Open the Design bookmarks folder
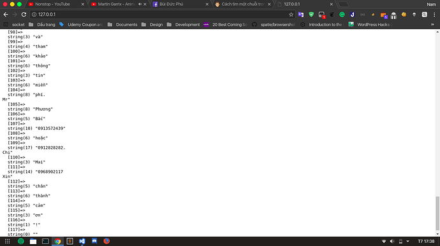 [152, 25]
